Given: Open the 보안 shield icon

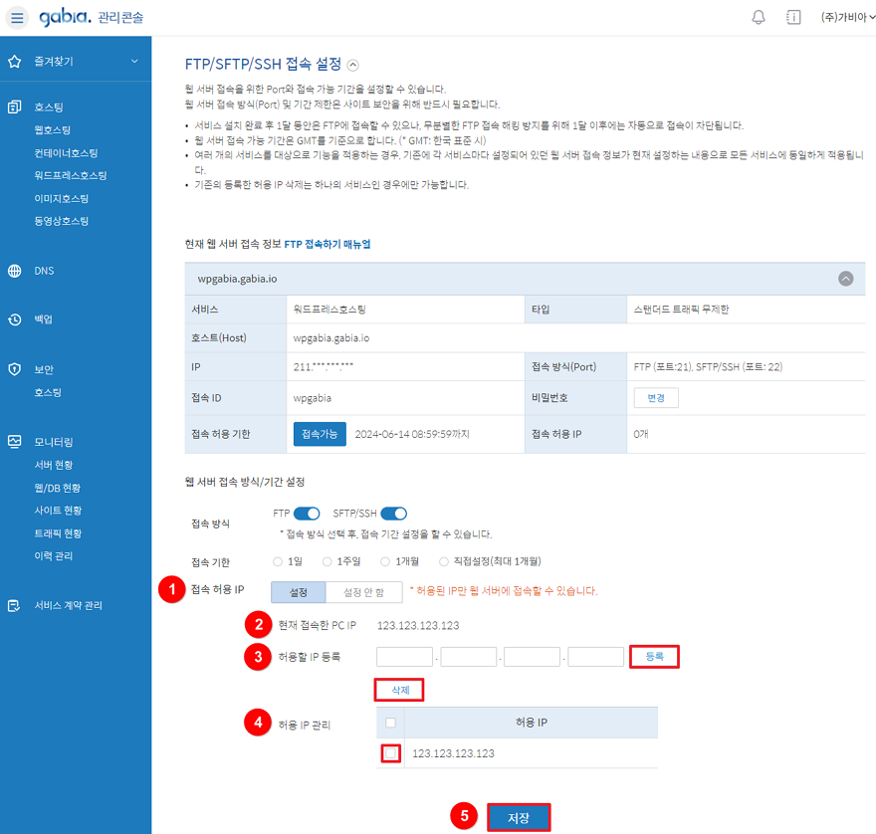Looking at the screenshot, I should click(x=15, y=369).
